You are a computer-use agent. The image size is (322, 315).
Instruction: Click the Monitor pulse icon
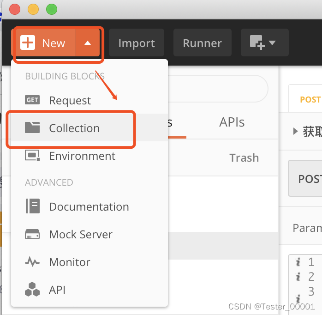pos(32,261)
